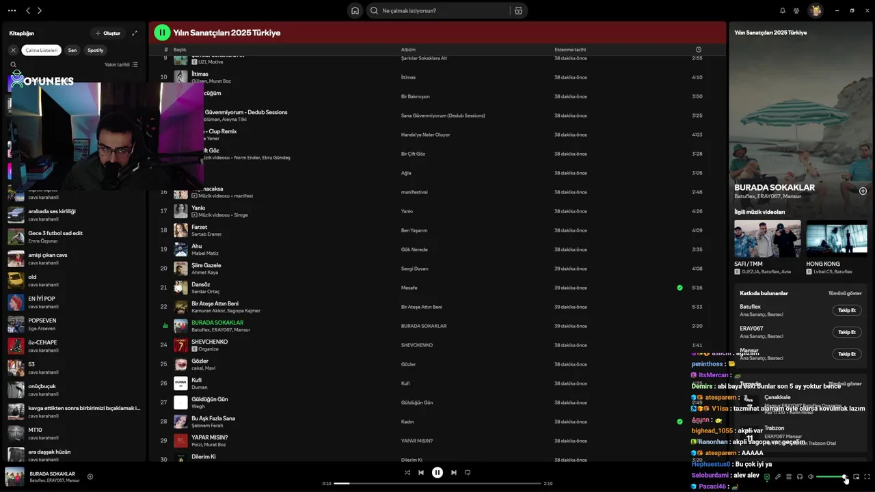The height and width of the screenshot is (492, 875).
Task: Sort by Eklenme tarihi column header
Action: 570,49
